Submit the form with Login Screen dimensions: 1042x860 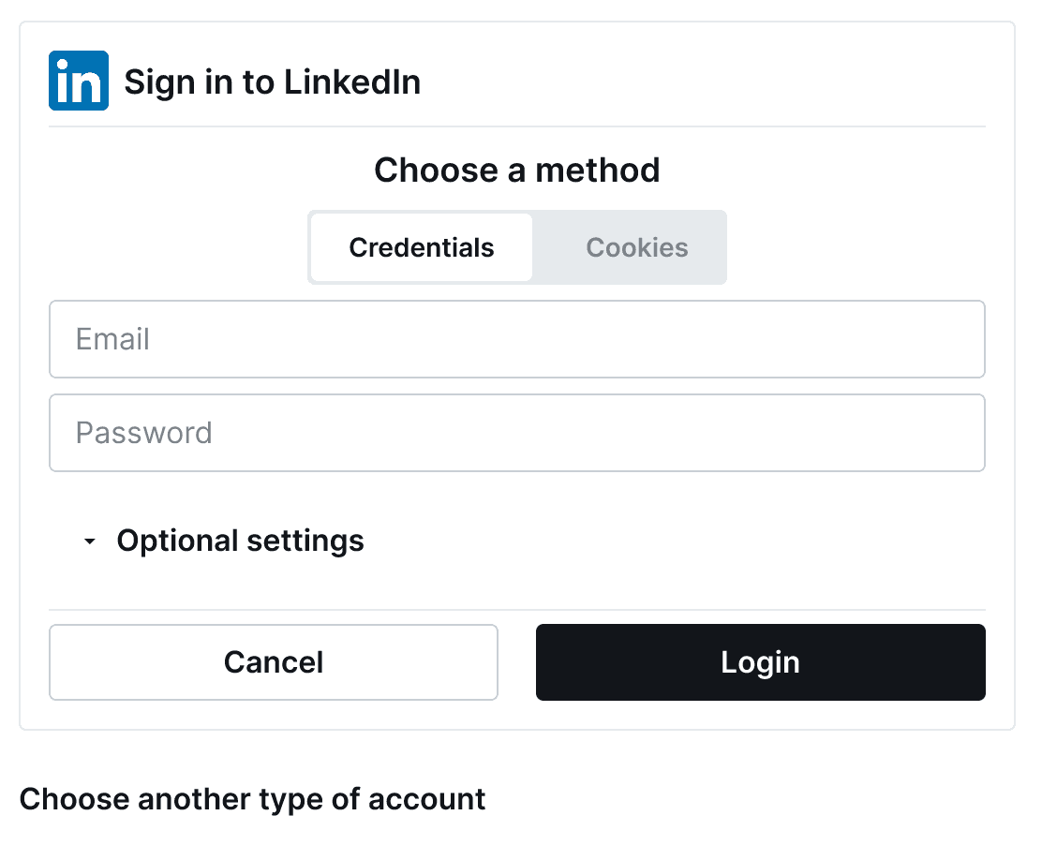tap(760, 662)
